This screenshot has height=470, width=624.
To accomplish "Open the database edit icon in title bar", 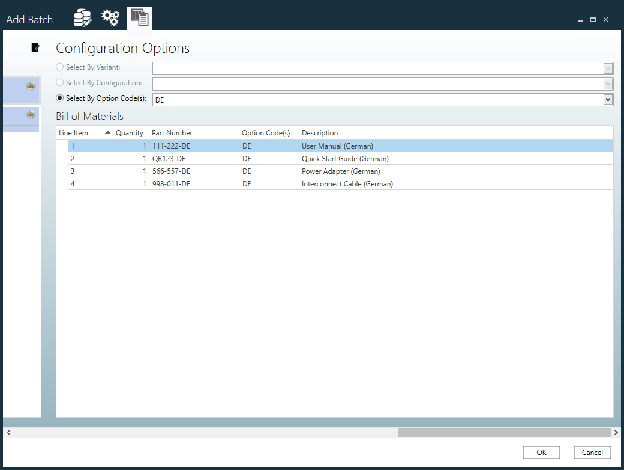I will point(82,19).
